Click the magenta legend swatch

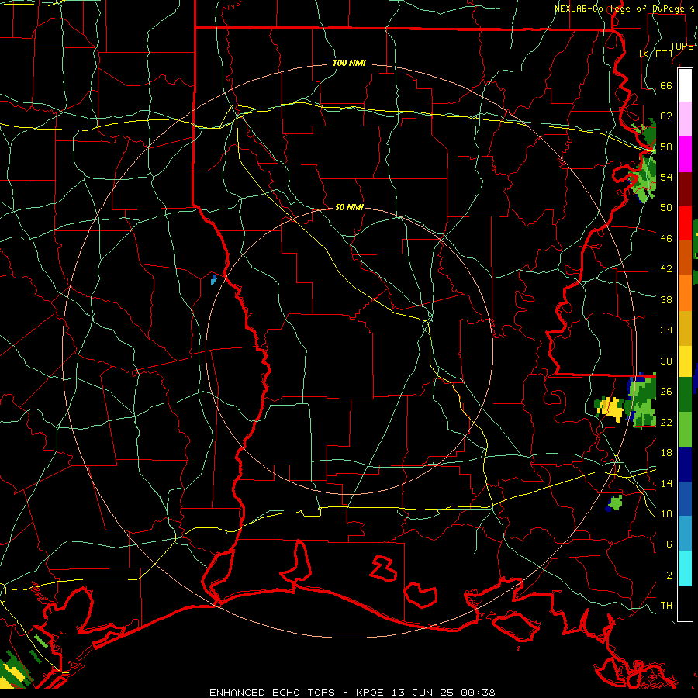pos(685,154)
